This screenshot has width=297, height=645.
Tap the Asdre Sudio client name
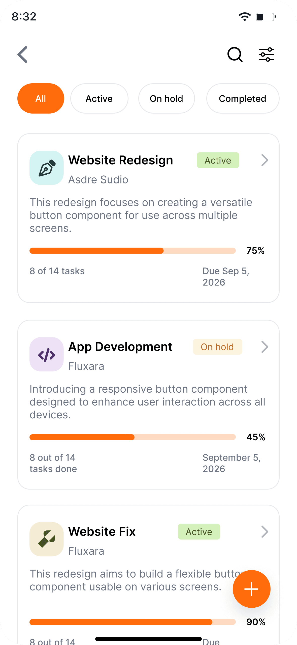tap(98, 180)
